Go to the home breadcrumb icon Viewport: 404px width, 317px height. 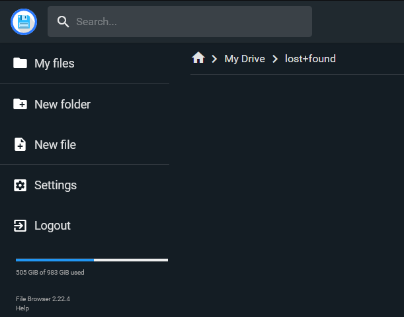pos(198,58)
